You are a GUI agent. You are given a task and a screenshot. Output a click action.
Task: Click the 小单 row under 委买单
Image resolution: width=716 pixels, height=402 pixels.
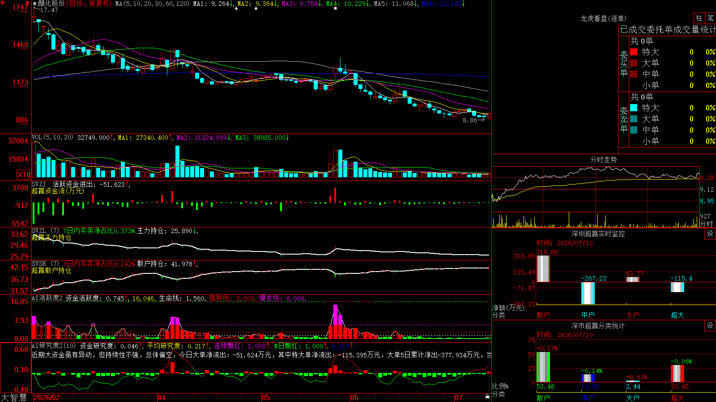click(x=673, y=85)
